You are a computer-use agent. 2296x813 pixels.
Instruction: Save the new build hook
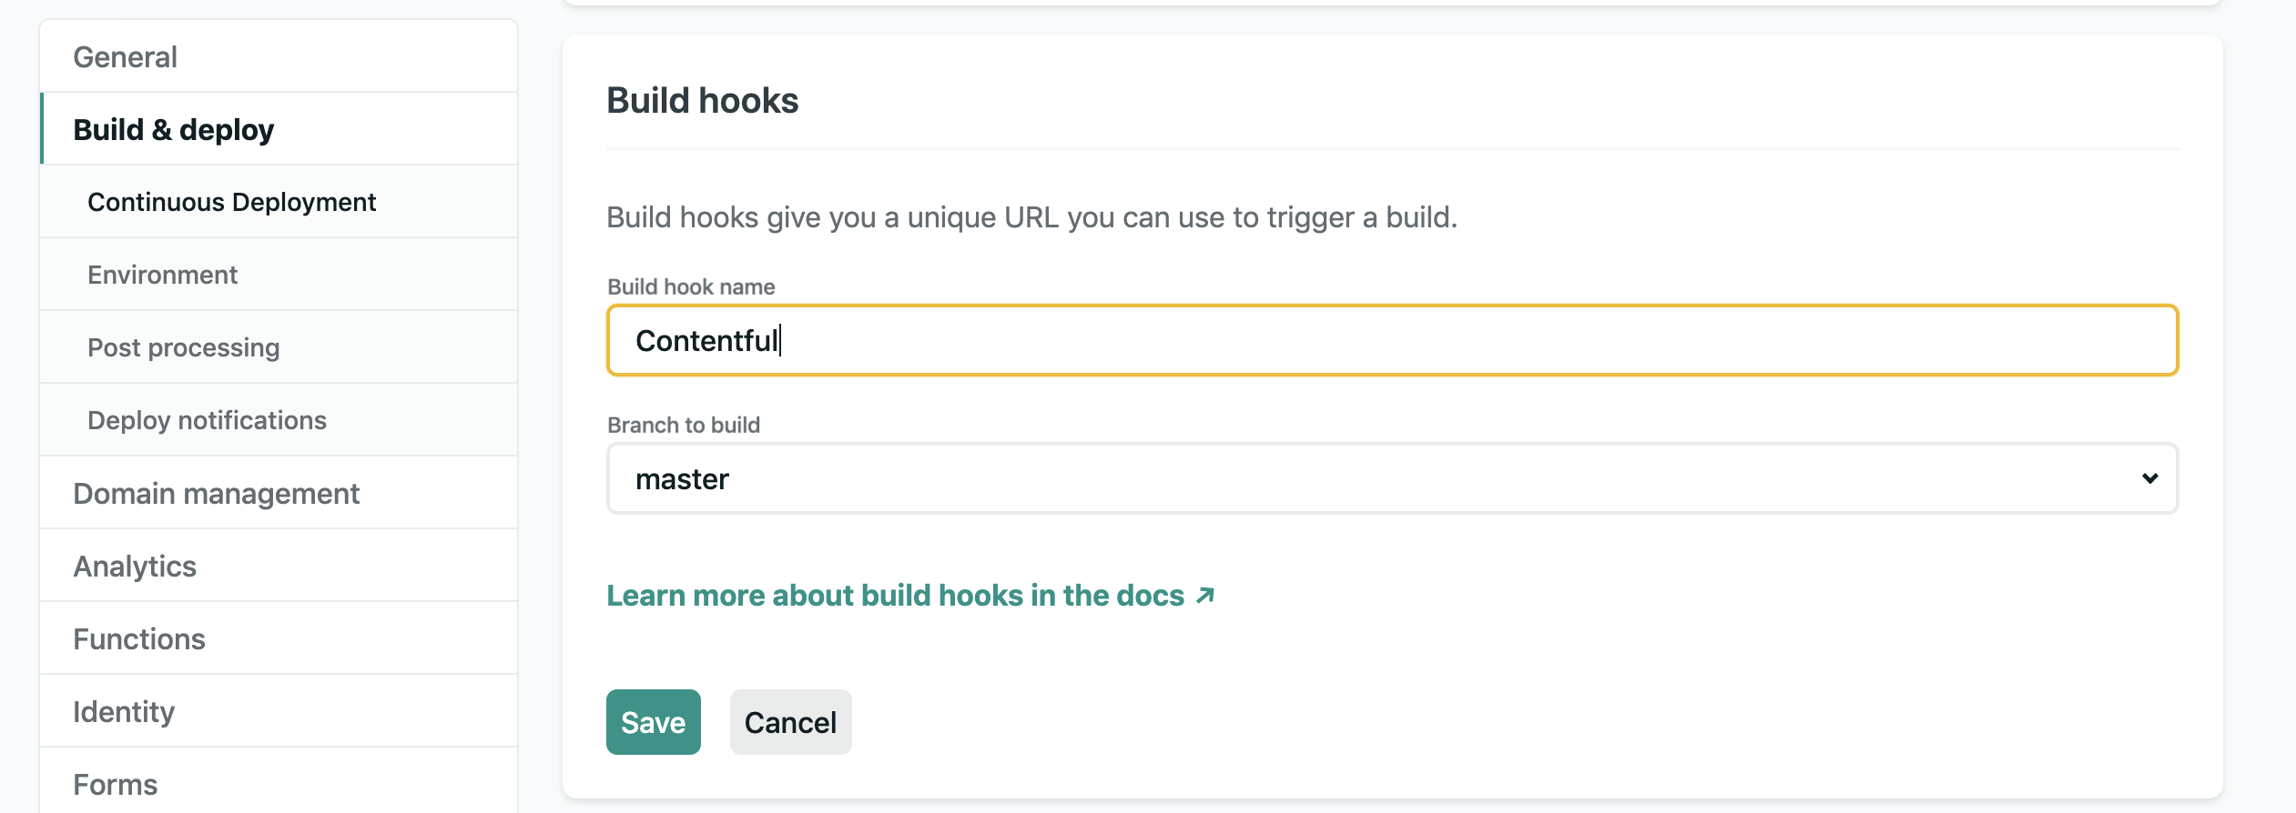coord(653,722)
